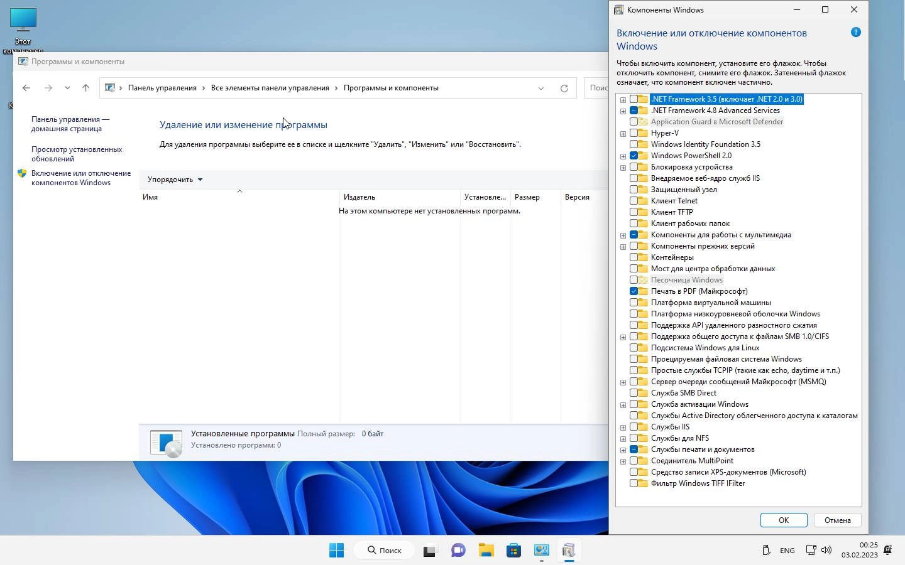905x565 pixels.
Task: Enable the Клиент Telnet checkbox
Action: click(633, 201)
